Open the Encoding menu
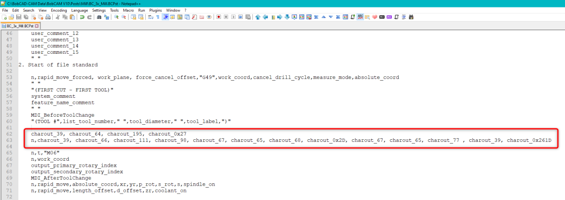Image resolution: width=565 pixels, height=200 pixels. [59, 10]
